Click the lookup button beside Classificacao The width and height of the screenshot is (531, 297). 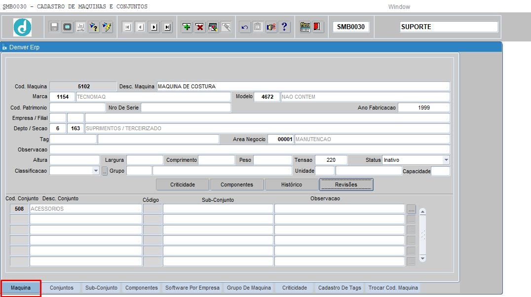105,171
